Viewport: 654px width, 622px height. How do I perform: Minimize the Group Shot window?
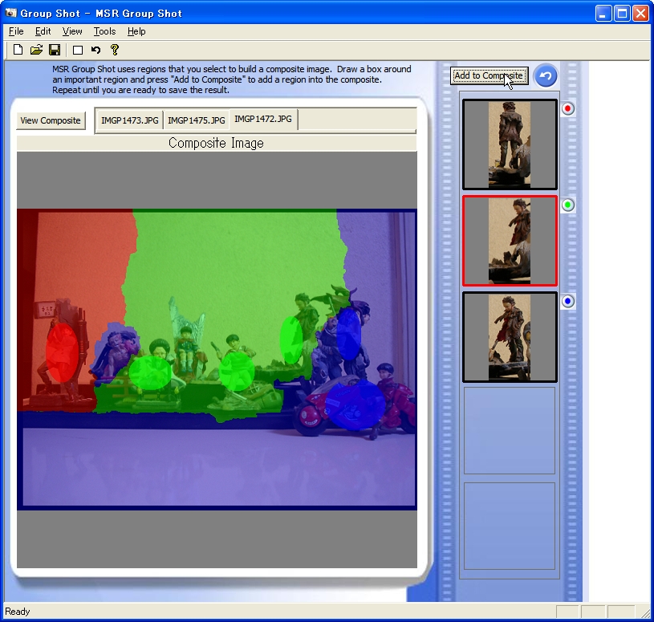[x=603, y=14]
